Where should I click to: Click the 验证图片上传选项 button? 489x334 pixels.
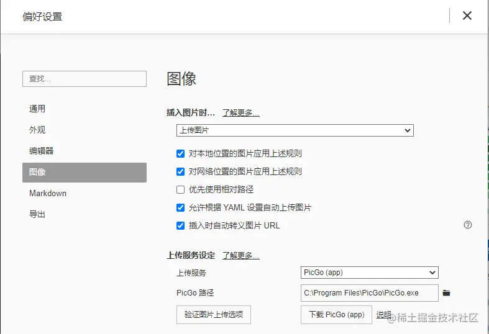(x=214, y=315)
